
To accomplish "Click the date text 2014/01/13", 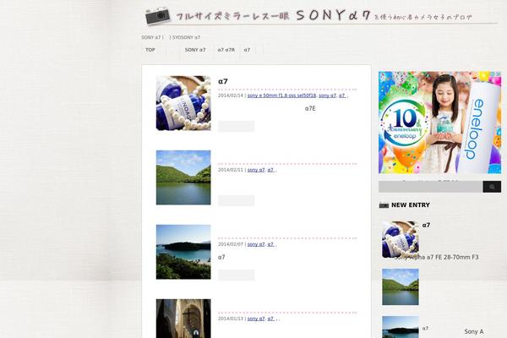I will (x=230, y=319).
